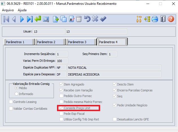Screen dimensions: 178x132
Task: Confirm with the checkmark icon
Action: (x=103, y=19)
